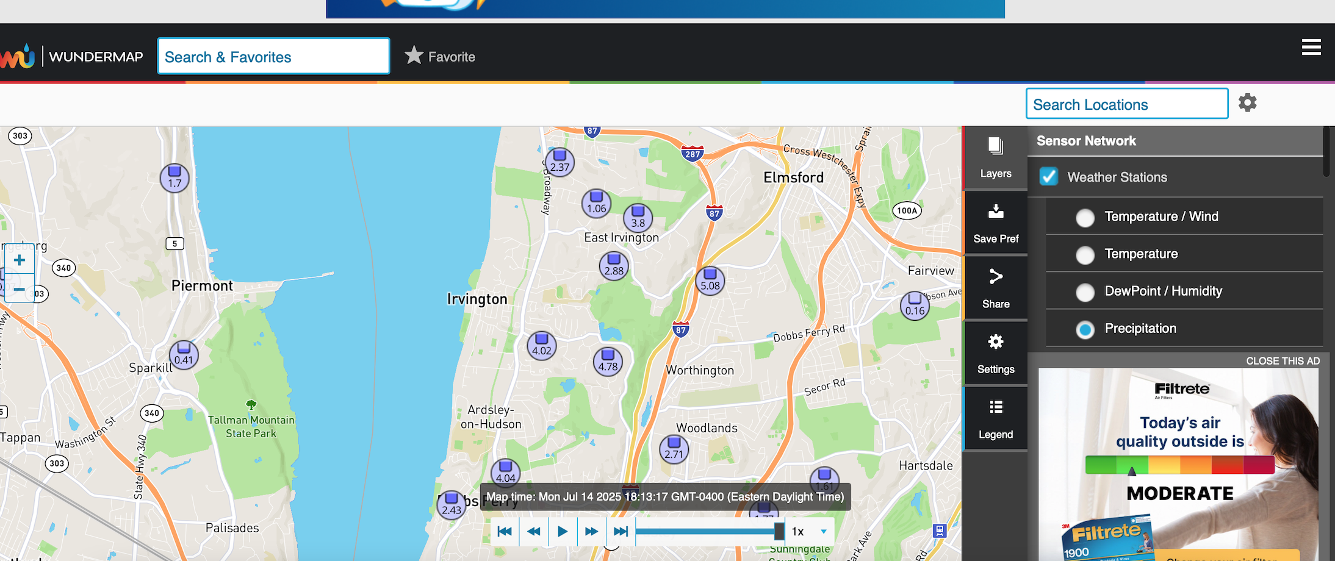Skip to first frame of map animation
The width and height of the screenshot is (1335, 561).
(x=505, y=531)
